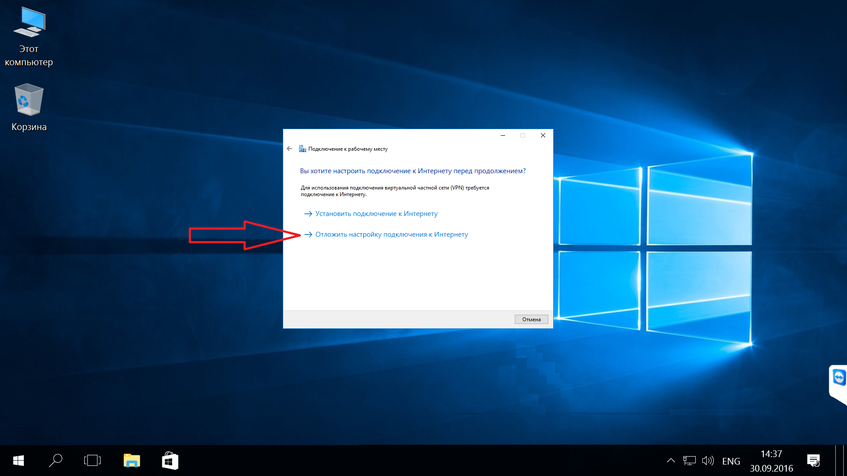Open Task View on the taskbar
This screenshot has height=476, width=847.
click(x=92, y=461)
